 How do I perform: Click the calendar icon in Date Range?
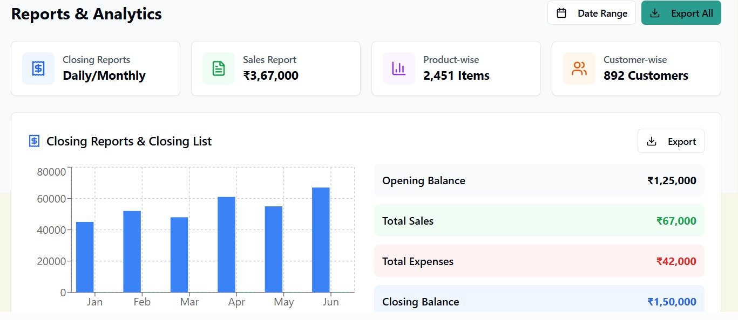click(x=561, y=13)
